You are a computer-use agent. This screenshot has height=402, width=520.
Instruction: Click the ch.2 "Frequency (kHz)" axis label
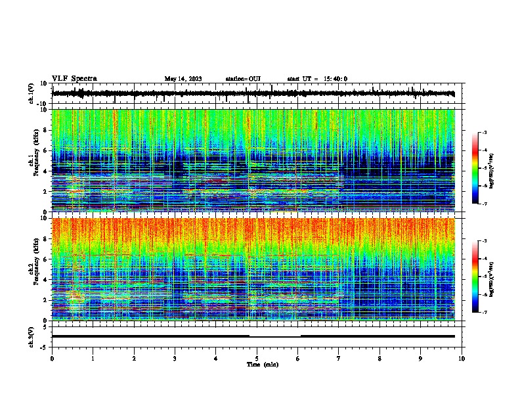click(36, 261)
